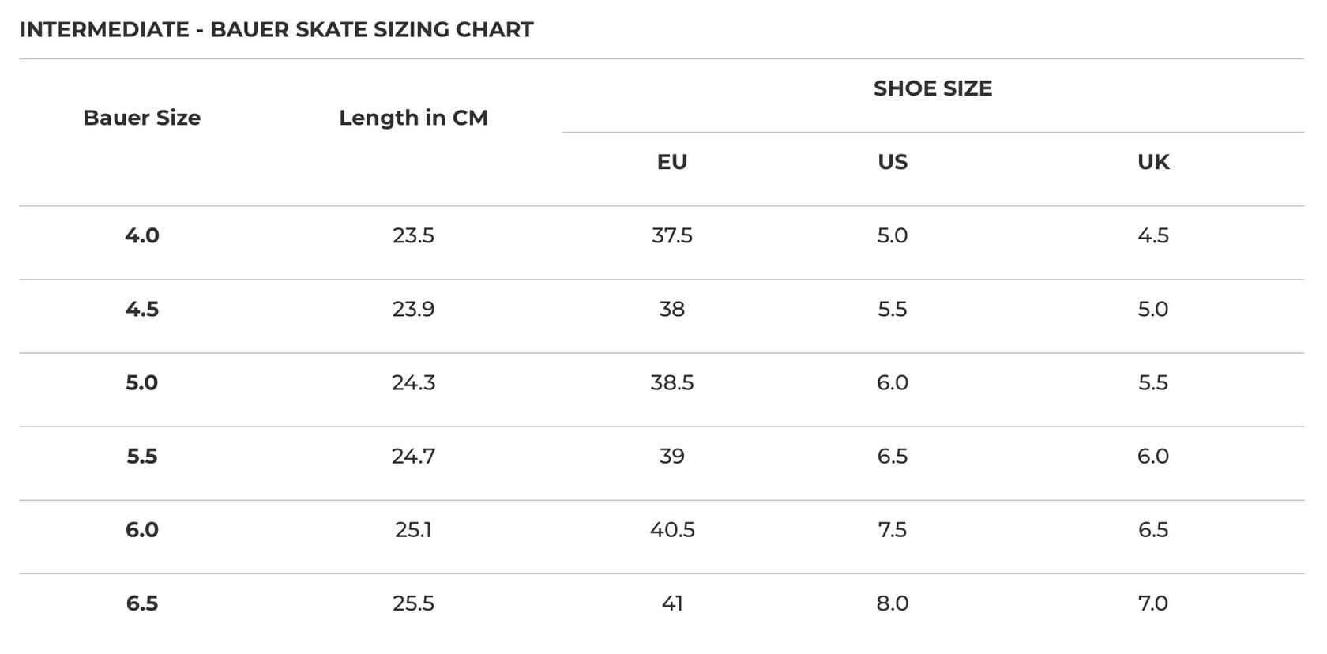
Task: Click the 'EU' column header
Action: (672, 162)
